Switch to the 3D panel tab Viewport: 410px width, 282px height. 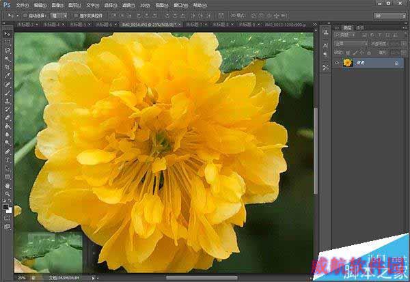tap(337, 28)
